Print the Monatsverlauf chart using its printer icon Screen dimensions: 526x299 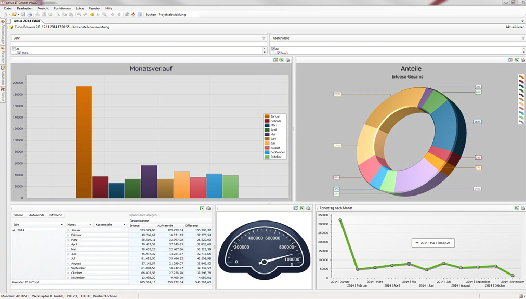coord(288,60)
